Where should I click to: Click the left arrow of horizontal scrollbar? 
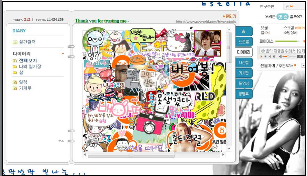85,155
